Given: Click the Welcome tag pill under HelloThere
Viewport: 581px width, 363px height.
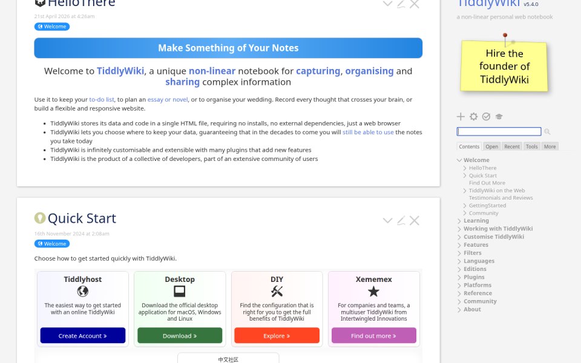Looking at the screenshot, I should pos(52,26).
